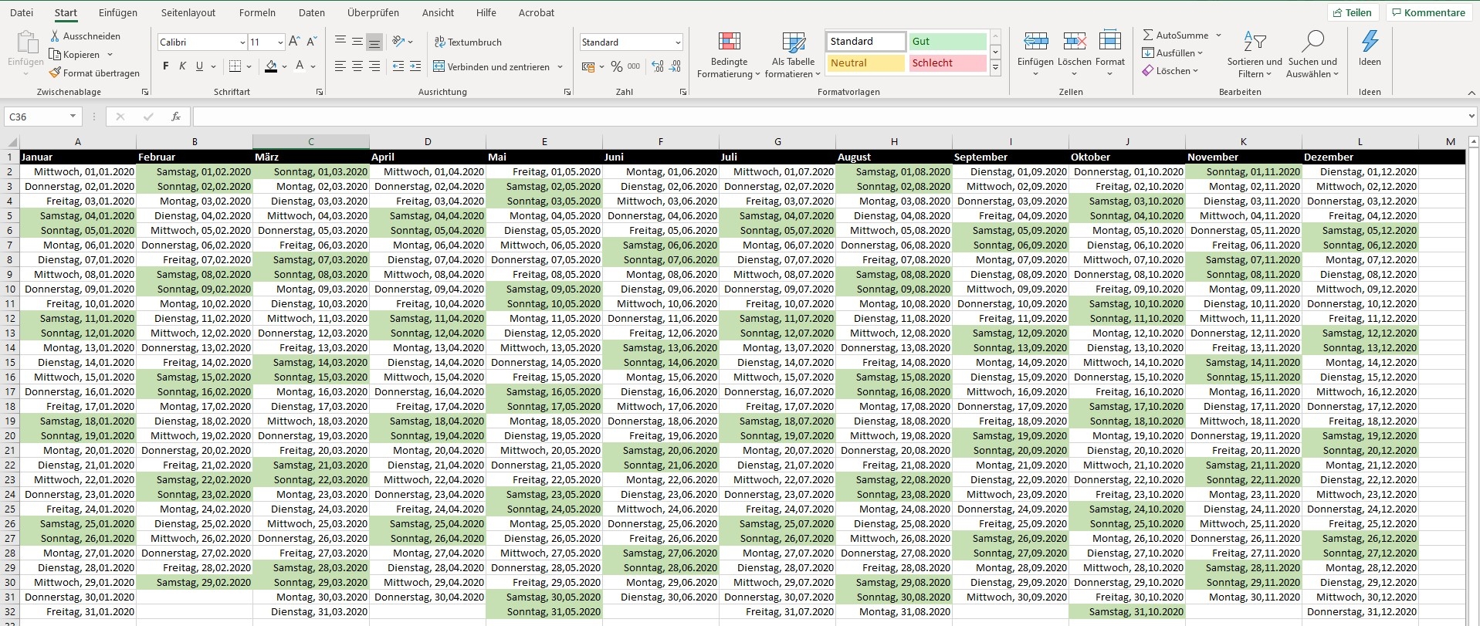Click the text orientation icon

398,42
